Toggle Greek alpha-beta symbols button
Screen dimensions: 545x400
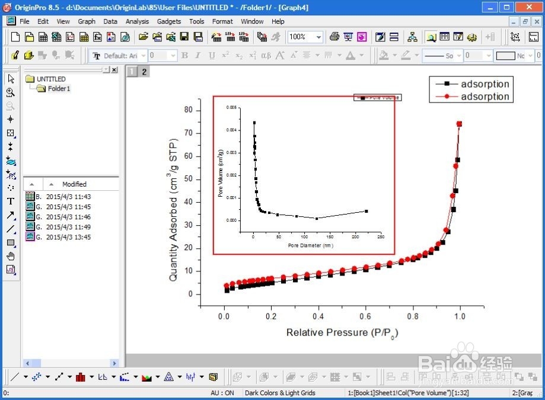266,56
